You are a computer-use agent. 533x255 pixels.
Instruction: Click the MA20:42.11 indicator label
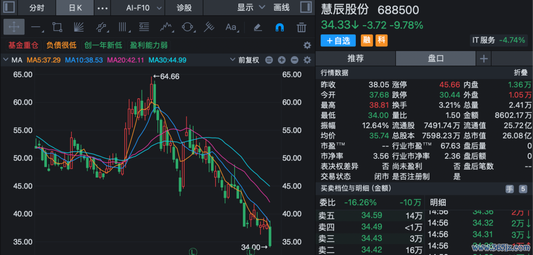[126, 60]
